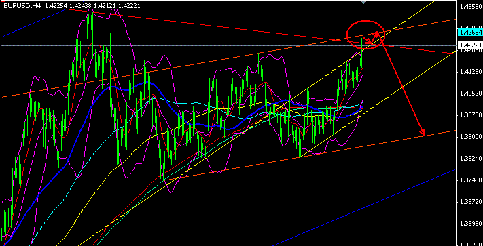Click the grey chart shift triangle marker
Viewport: 483px width, 246px height.
point(364,2)
